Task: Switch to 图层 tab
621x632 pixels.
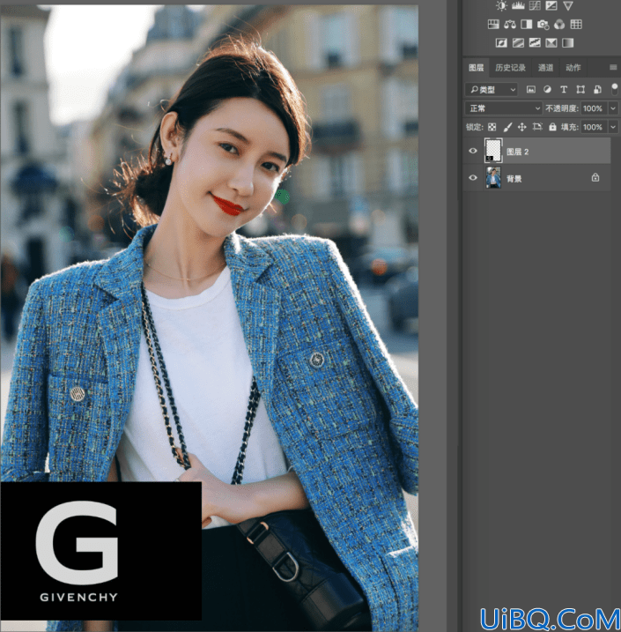Action: coord(476,68)
